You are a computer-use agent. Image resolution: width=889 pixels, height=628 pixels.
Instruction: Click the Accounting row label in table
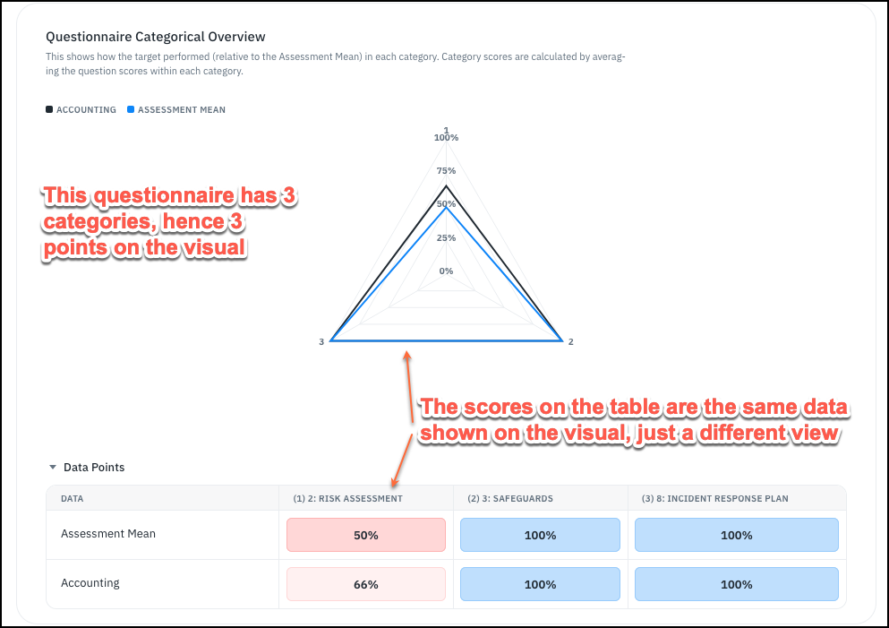click(90, 583)
